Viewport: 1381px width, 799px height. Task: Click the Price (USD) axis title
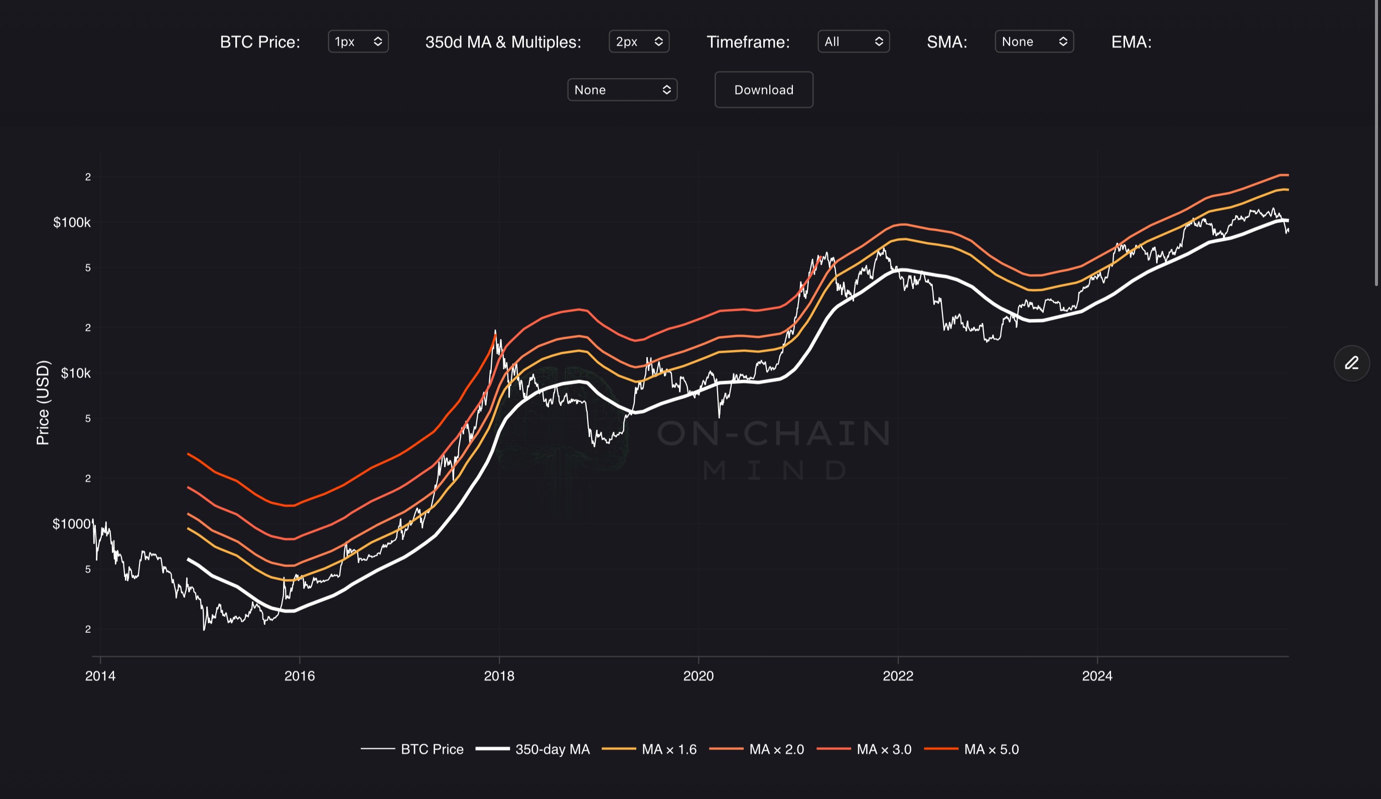point(43,402)
